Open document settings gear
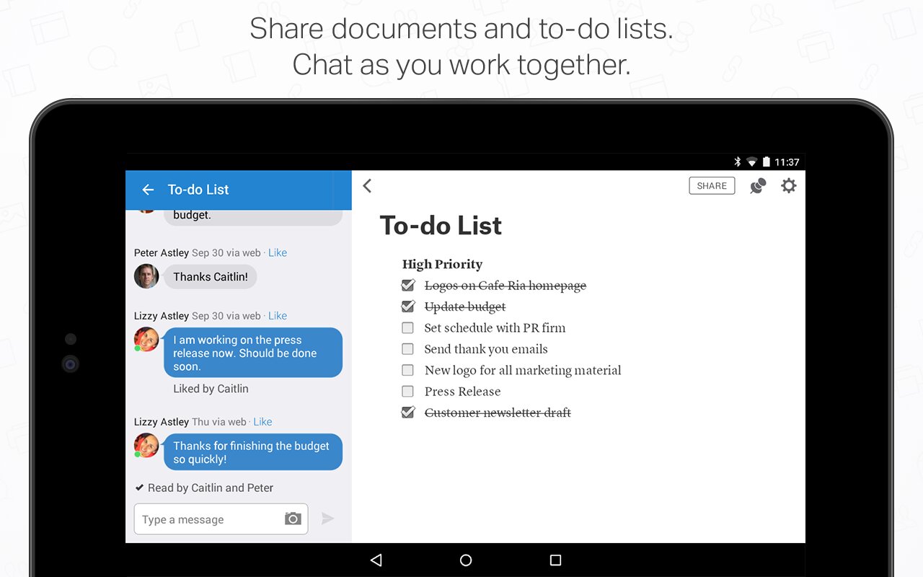 coord(789,186)
